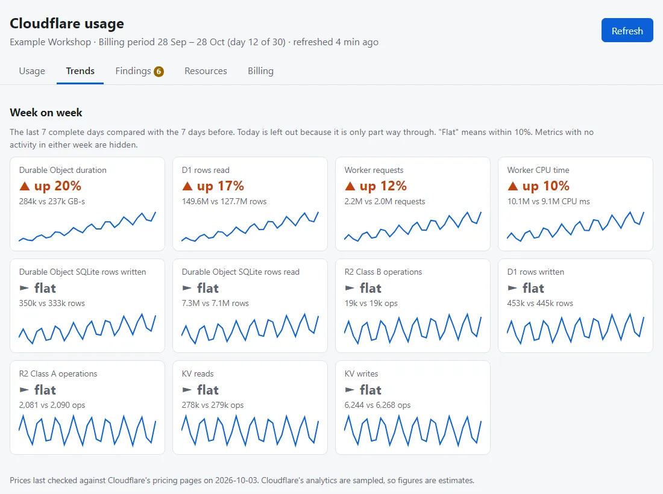Click '2.2M vs 2.0M requests' text
The width and height of the screenshot is (663, 494).
coord(385,202)
